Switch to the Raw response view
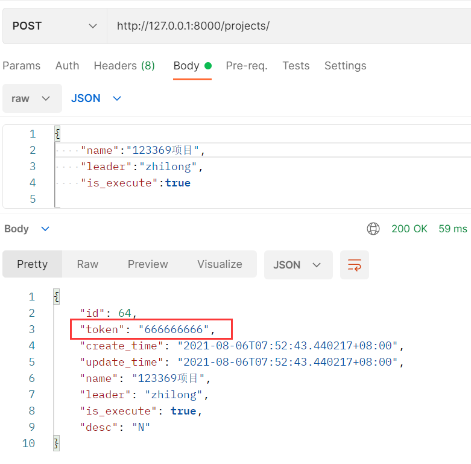The image size is (471, 464). click(87, 264)
